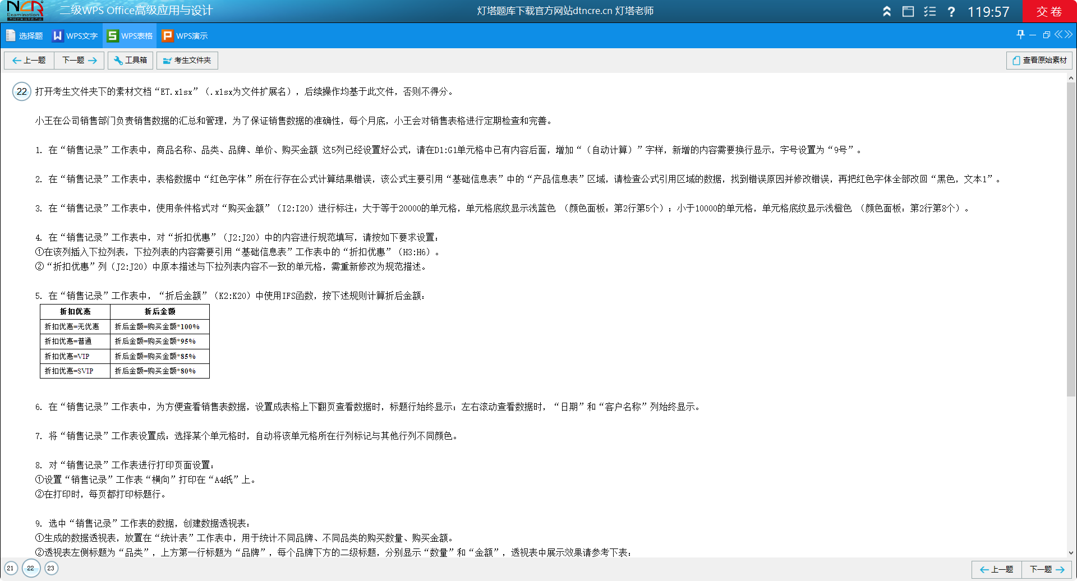This screenshot has width=1077, height=581.
Task: Click the NCRE Examination logo
Action: (25, 11)
